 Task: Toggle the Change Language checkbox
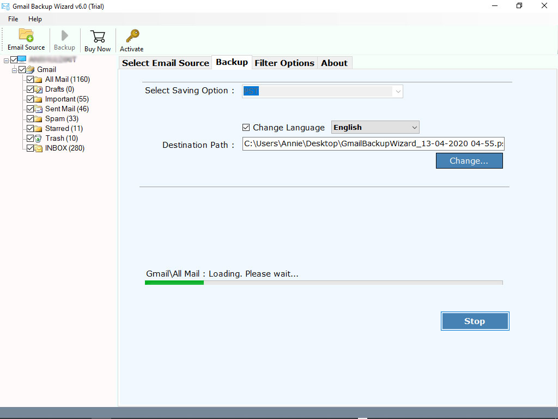tap(246, 127)
